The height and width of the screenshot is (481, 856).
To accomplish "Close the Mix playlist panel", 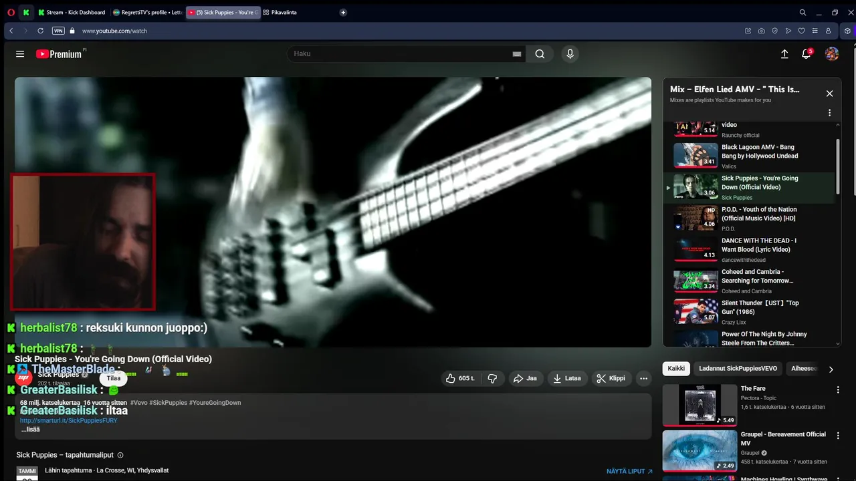I will (x=829, y=94).
